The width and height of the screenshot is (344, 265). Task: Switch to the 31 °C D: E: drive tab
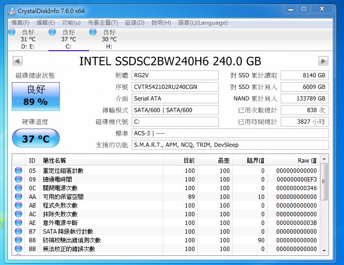[28, 40]
